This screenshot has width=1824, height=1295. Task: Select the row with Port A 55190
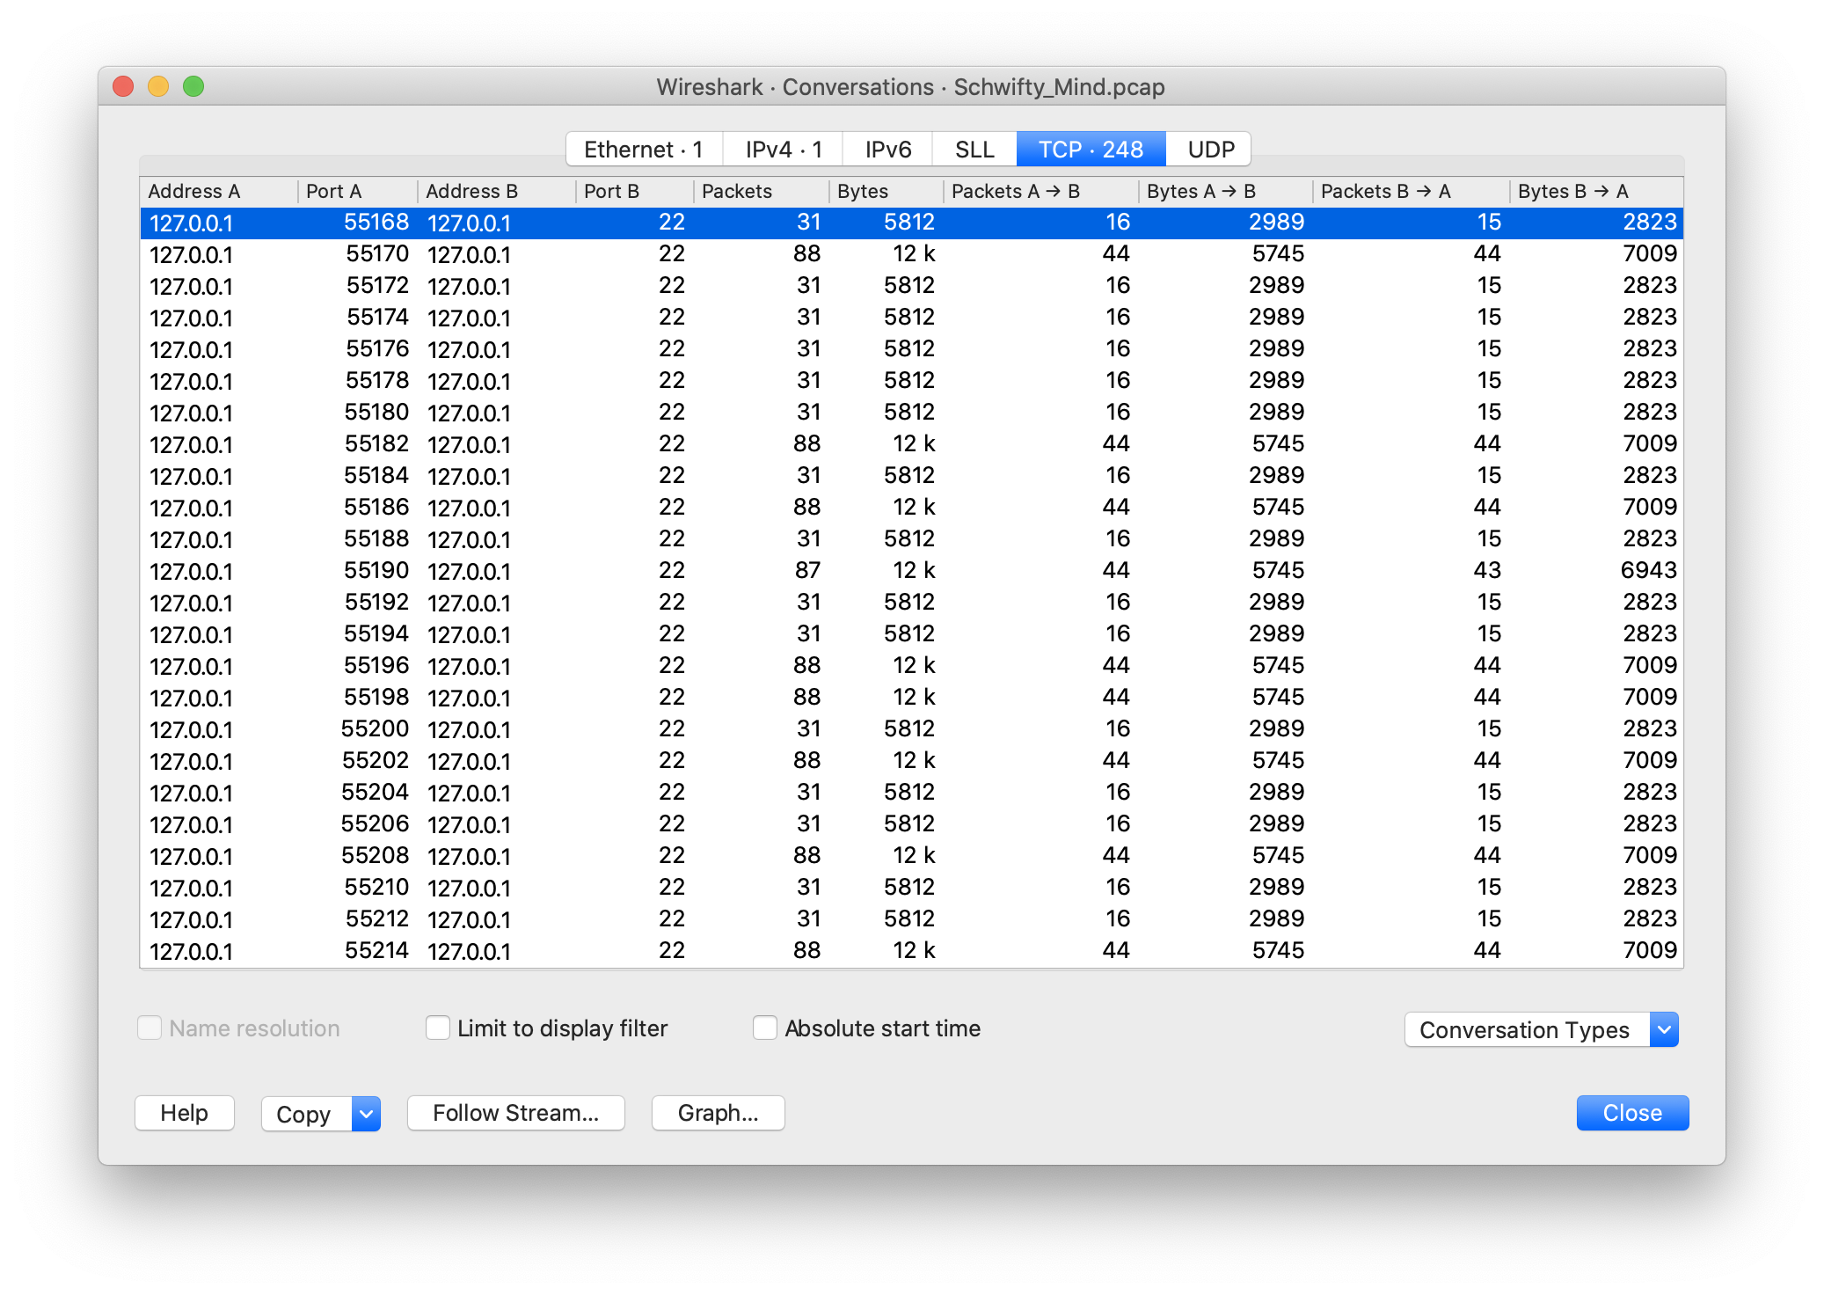tap(912, 571)
